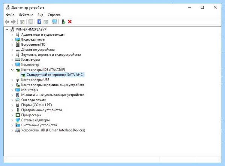Click the drive icon of Дисковые устройства
225x166 pixels.
coord(18,50)
